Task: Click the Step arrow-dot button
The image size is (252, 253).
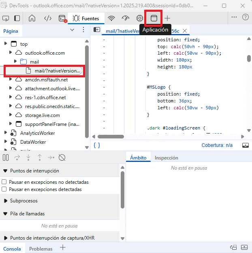Action: (51, 157)
